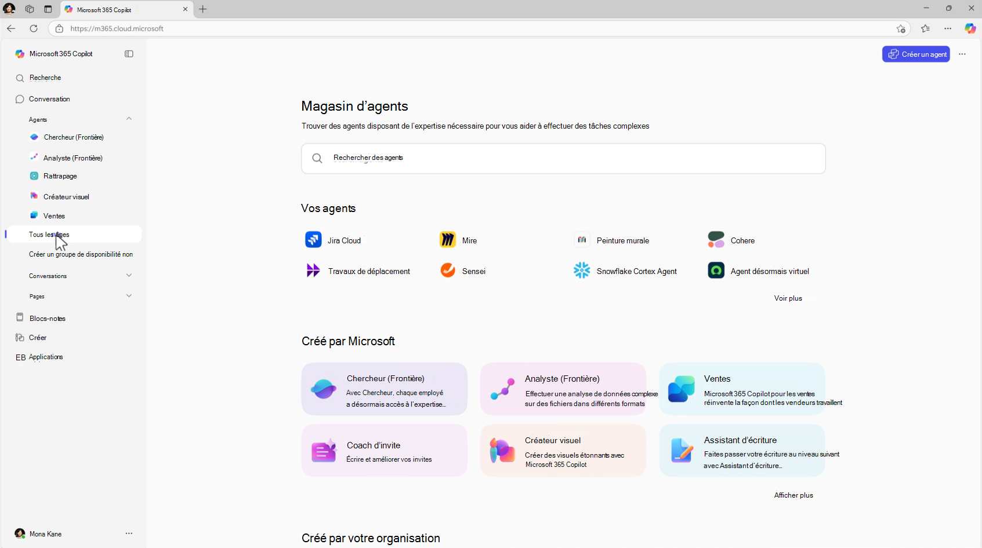Click the Conversations section label
982x548 pixels.
48,276
